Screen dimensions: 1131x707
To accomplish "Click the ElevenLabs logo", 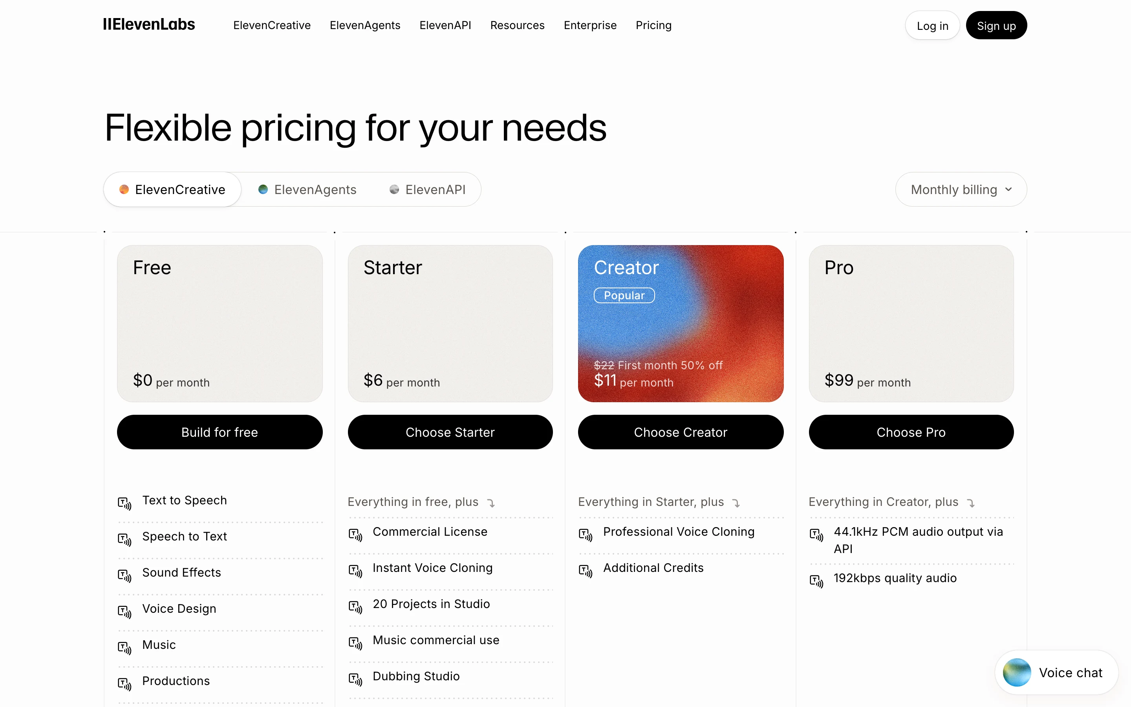I will [148, 25].
